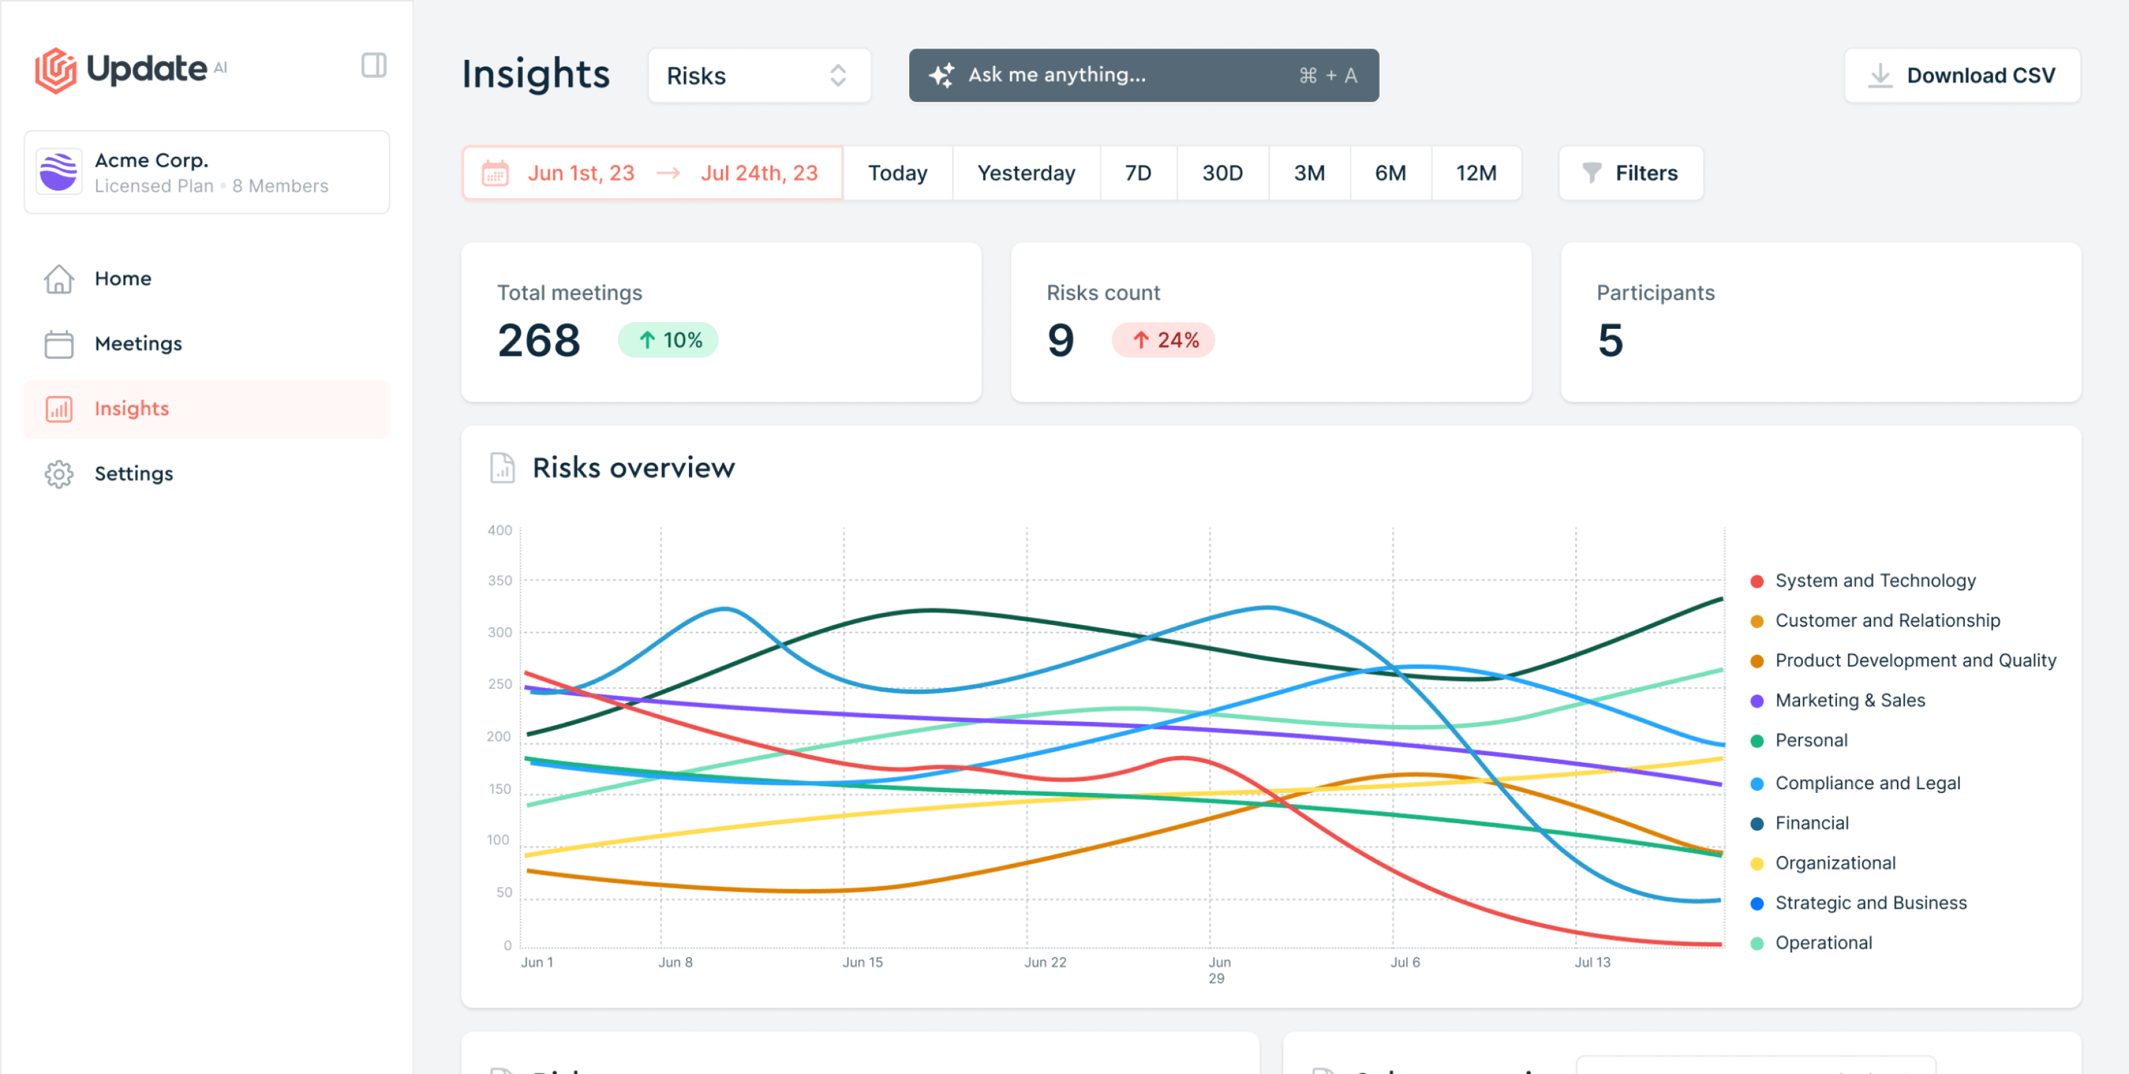Viewport: 2129px width, 1074px height.
Task: Select the 30D time range tab
Action: pyautogui.click(x=1222, y=173)
